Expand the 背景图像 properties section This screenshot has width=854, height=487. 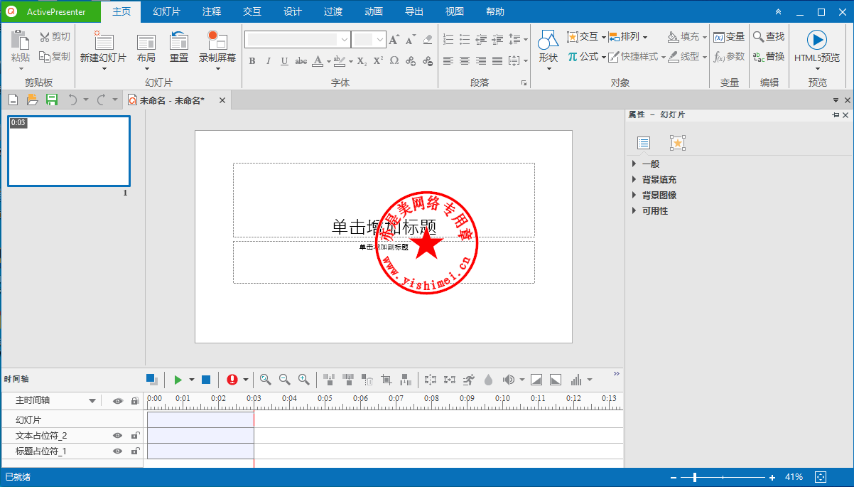[634, 196]
